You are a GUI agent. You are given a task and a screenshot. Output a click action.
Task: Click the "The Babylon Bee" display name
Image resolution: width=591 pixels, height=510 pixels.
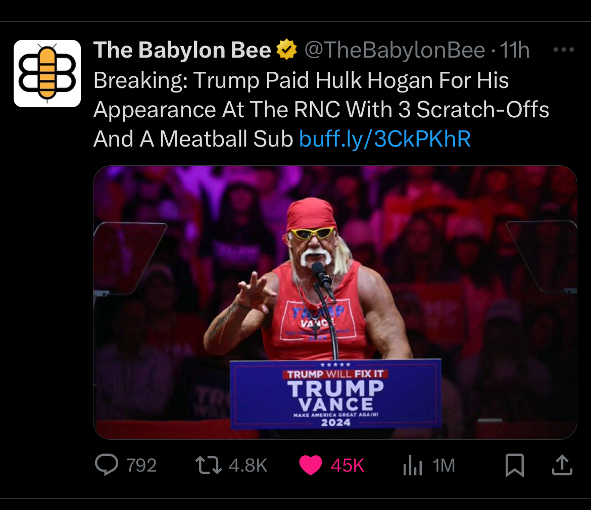point(182,50)
